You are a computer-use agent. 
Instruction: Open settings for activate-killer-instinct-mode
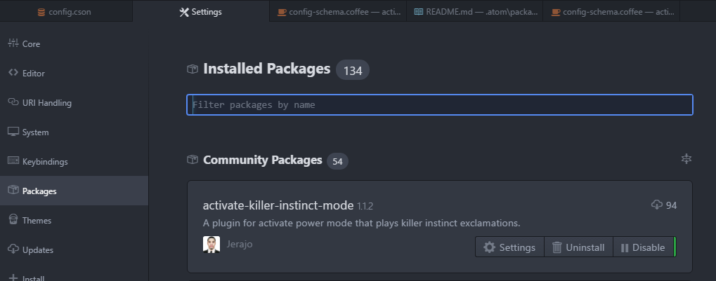[509, 247]
